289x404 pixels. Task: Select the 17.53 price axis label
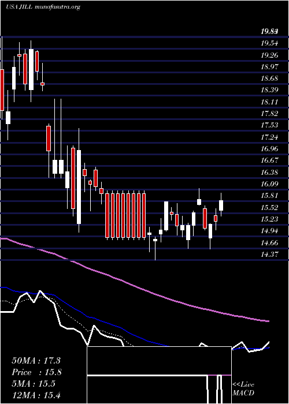[x=269, y=125]
